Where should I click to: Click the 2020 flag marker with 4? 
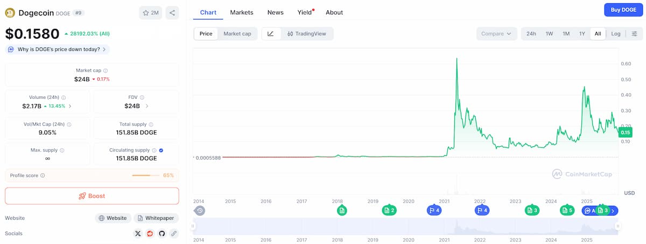pos(434,210)
